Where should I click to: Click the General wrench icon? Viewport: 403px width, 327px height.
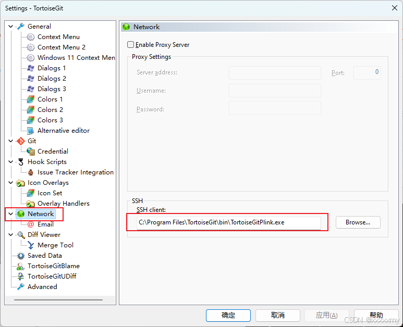point(20,27)
